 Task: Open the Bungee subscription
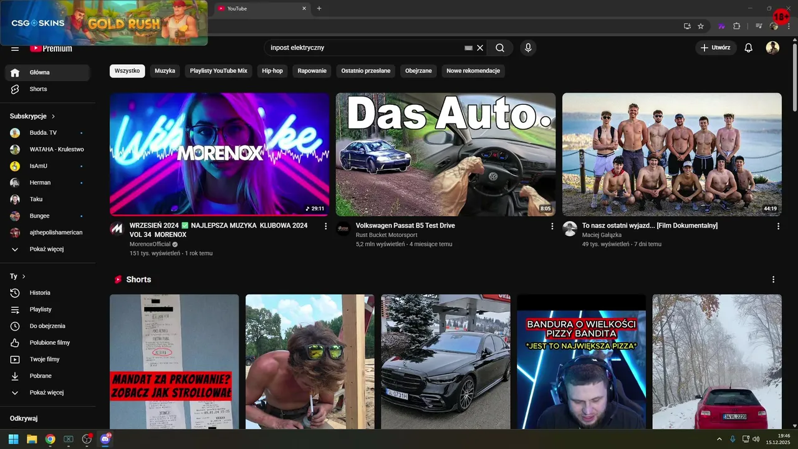47,216
